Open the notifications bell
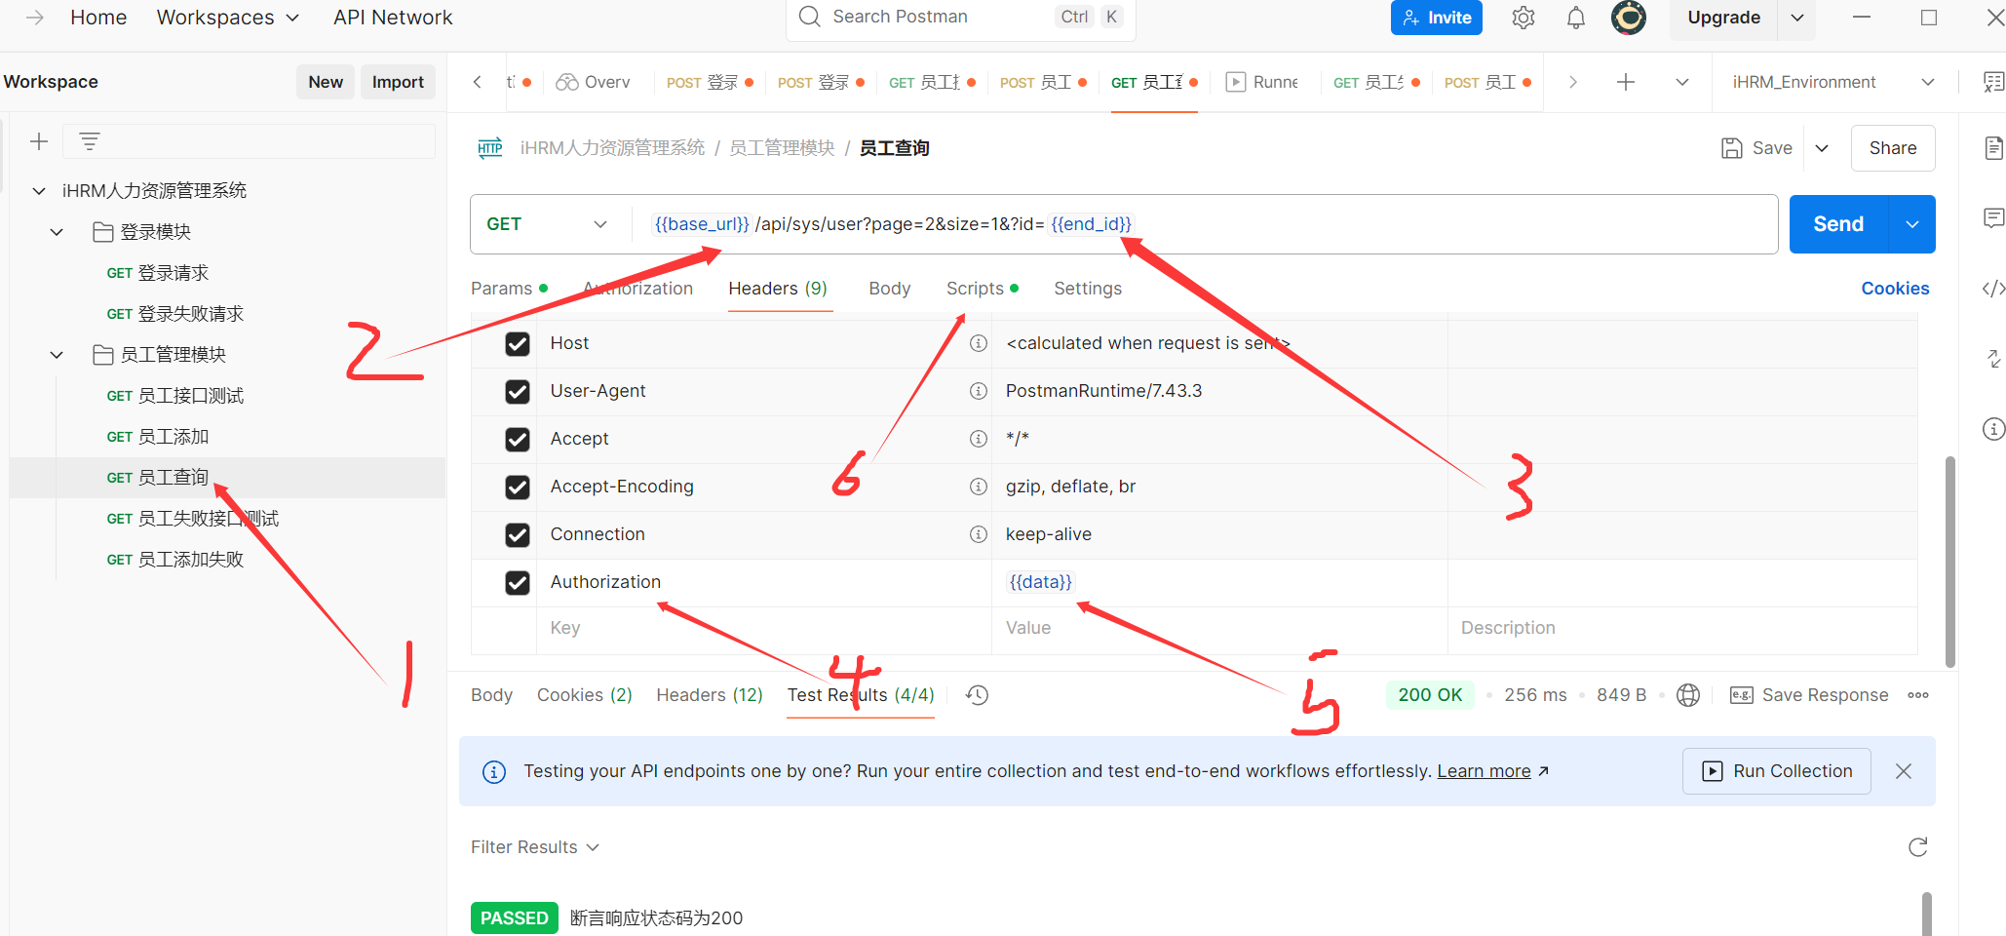2006x936 pixels. [x=1576, y=18]
